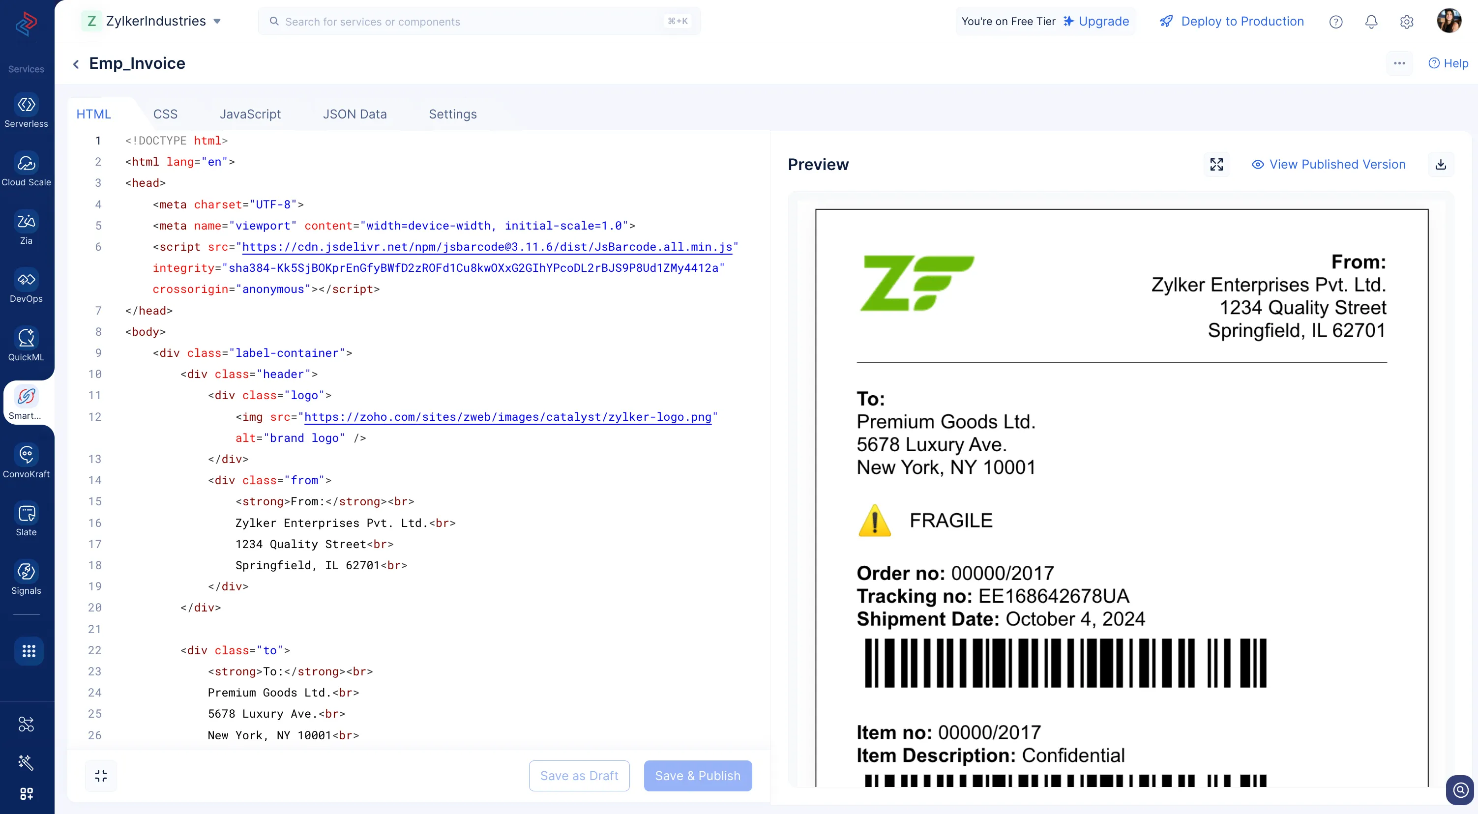Click Deploy to Production
The width and height of the screenshot is (1478, 814).
tap(1232, 21)
